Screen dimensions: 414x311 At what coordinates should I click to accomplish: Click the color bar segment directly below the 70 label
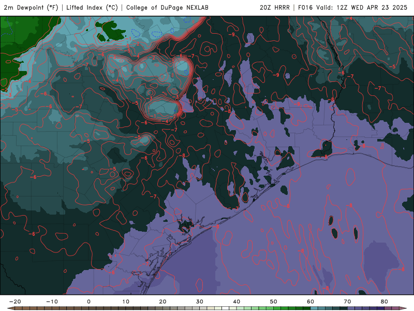click(x=351, y=308)
